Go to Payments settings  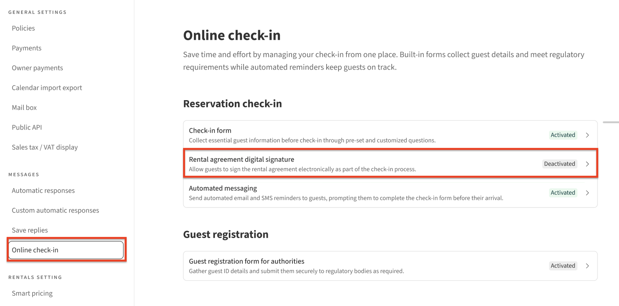27,48
